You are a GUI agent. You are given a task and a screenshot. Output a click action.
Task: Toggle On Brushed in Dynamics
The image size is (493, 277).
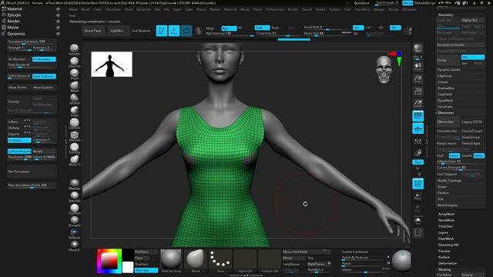point(44,59)
